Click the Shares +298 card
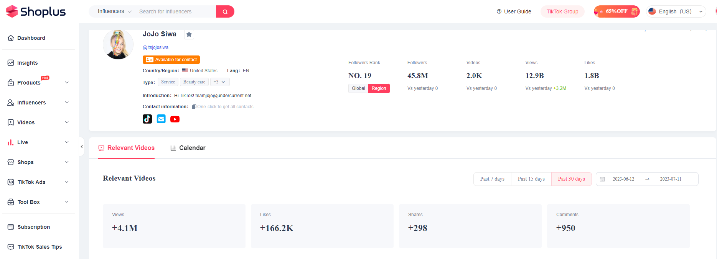 pos(470,226)
